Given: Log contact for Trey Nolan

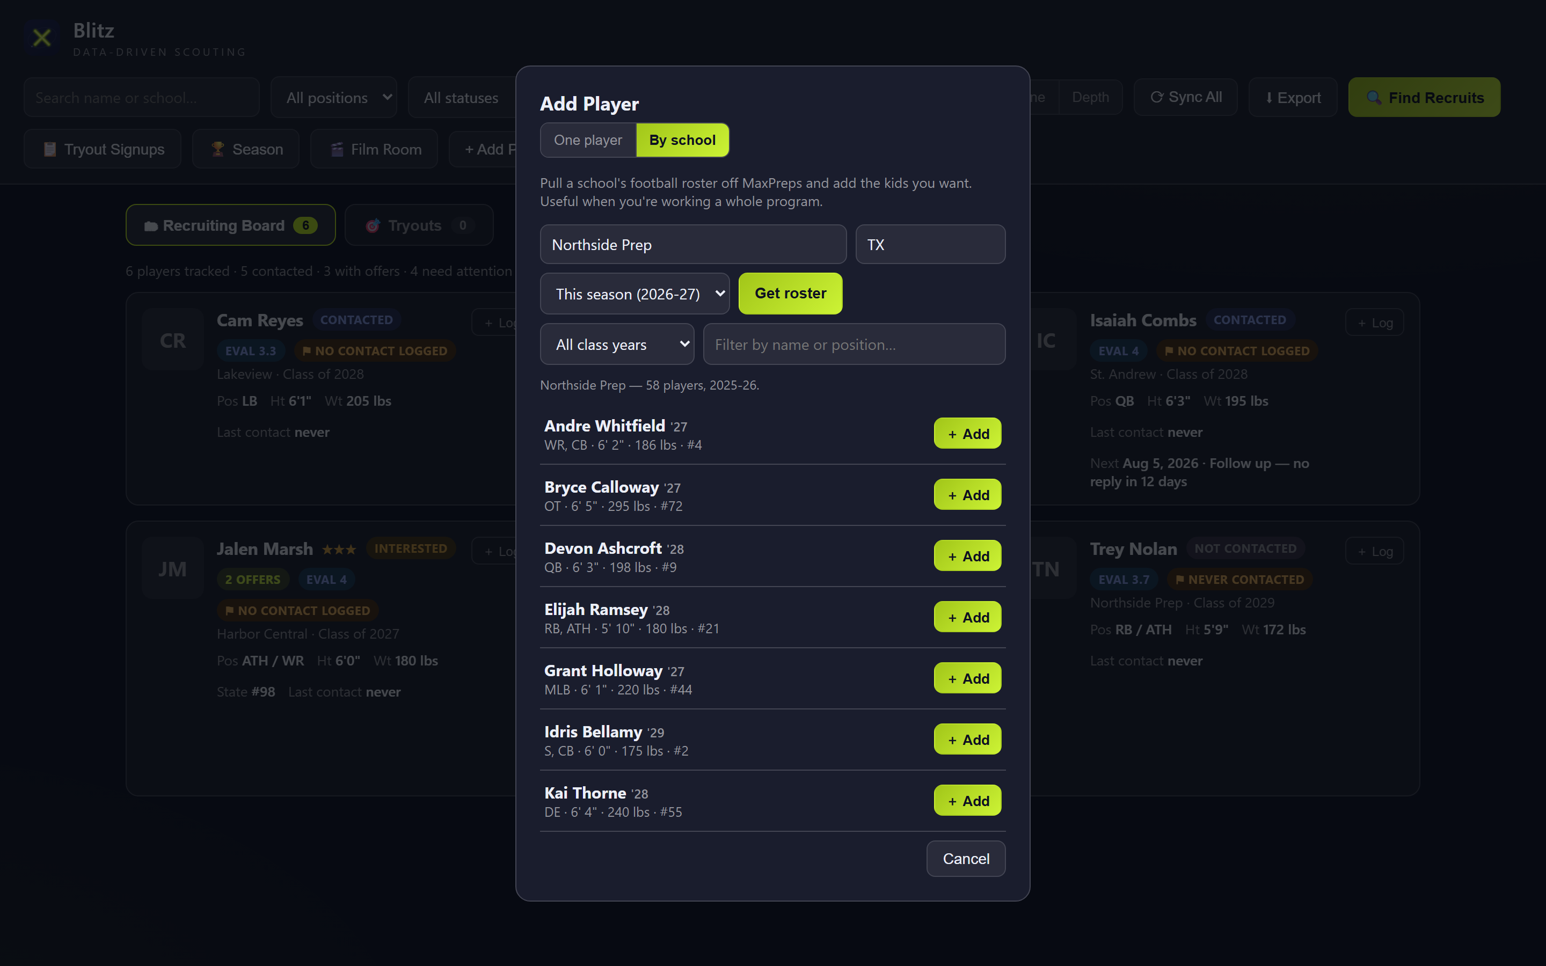Looking at the screenshot, I should coord(1374,551).
